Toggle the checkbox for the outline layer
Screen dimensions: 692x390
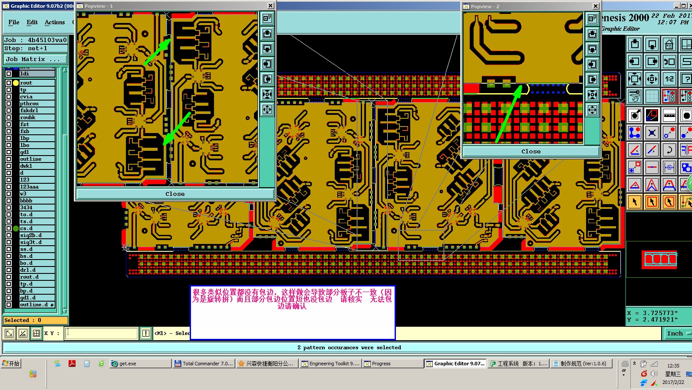pyautogui.click(x=9, y=159)
